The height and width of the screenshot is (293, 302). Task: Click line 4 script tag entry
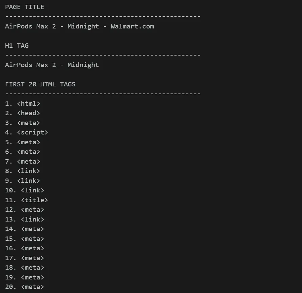[x=26, y=132]
